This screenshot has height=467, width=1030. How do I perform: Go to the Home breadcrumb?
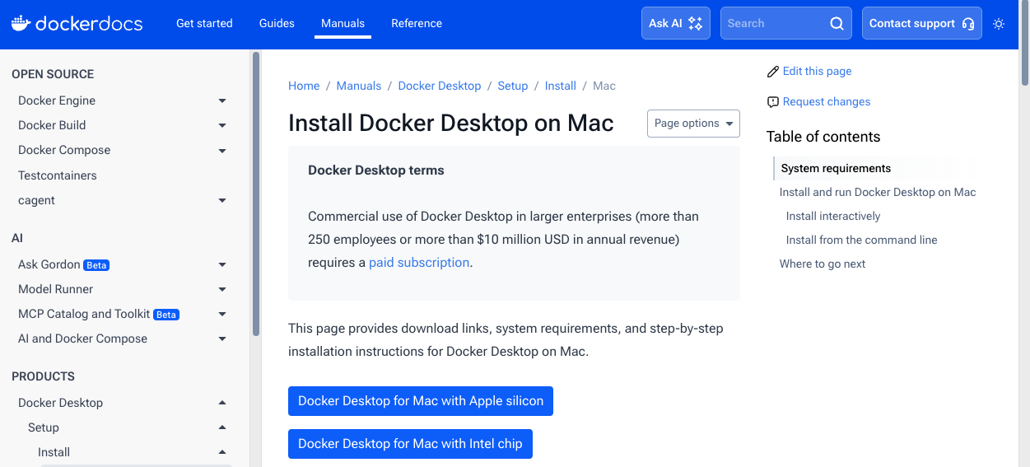coord(304,86)
